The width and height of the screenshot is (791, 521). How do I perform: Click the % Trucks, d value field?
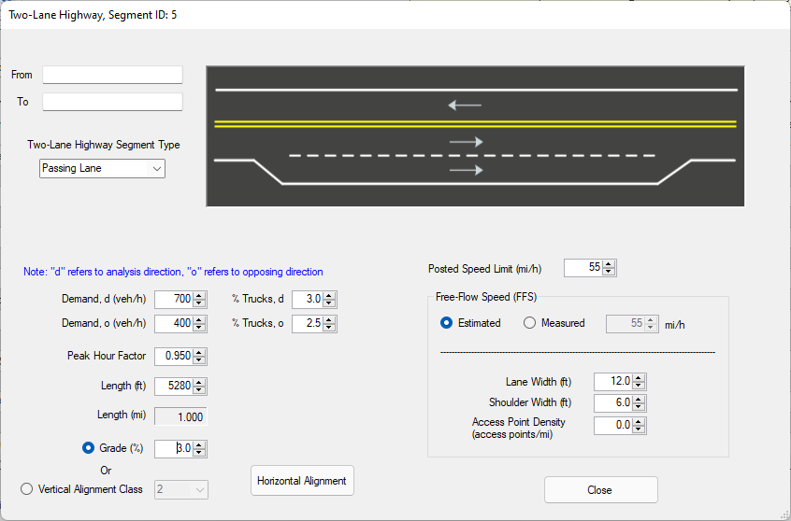[x=308, y=300]
